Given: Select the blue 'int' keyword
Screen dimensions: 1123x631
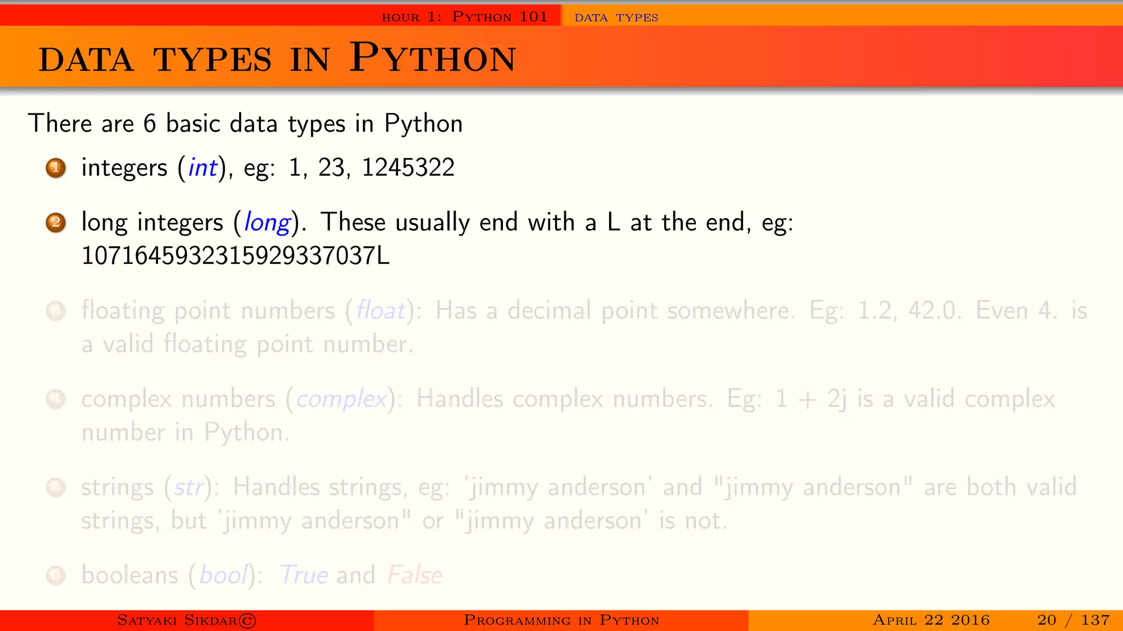Looking at the screenshot, I should (x=202, y=168).
